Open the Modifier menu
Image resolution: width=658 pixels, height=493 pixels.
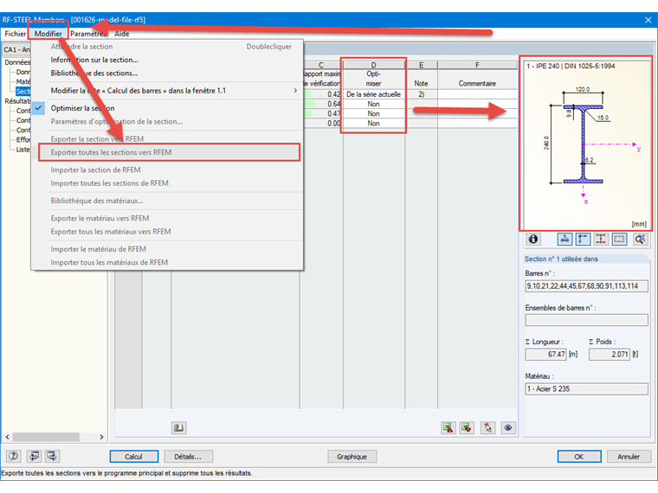point(48,34)
